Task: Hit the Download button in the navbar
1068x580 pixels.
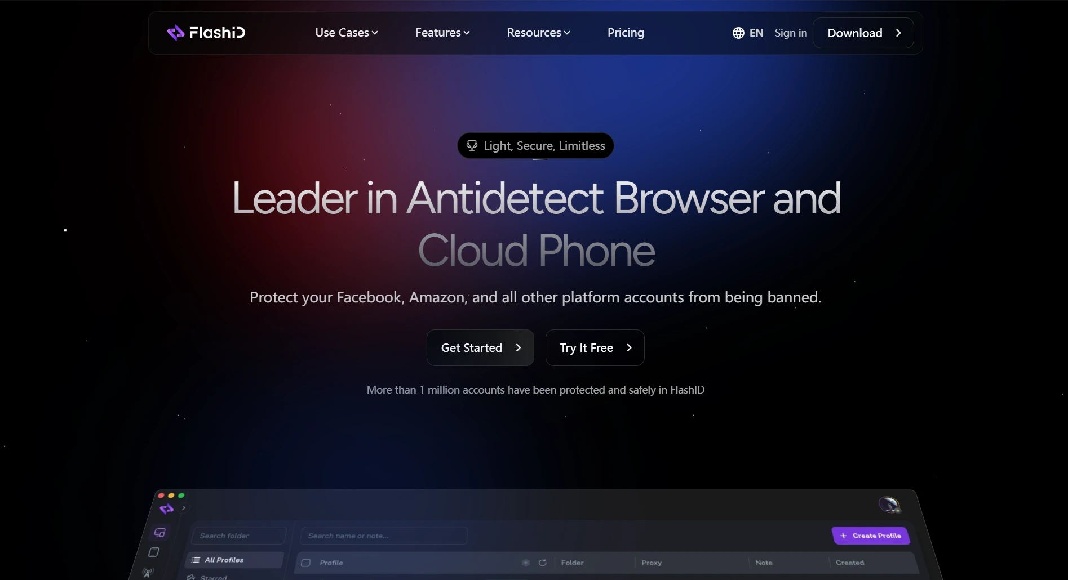Action: [x=863, y=33]
